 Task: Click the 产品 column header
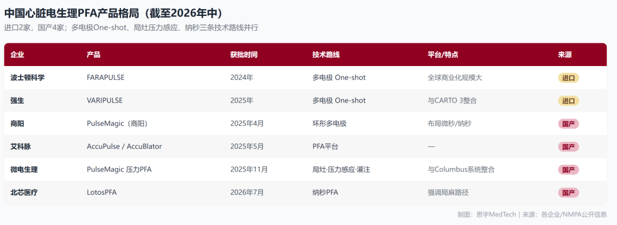93,55
